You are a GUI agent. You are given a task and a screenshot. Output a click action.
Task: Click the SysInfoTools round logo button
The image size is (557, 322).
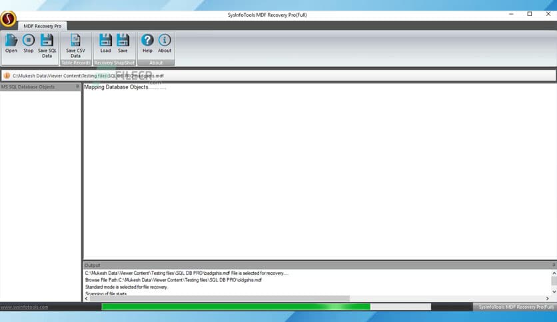tap(8, 19)
